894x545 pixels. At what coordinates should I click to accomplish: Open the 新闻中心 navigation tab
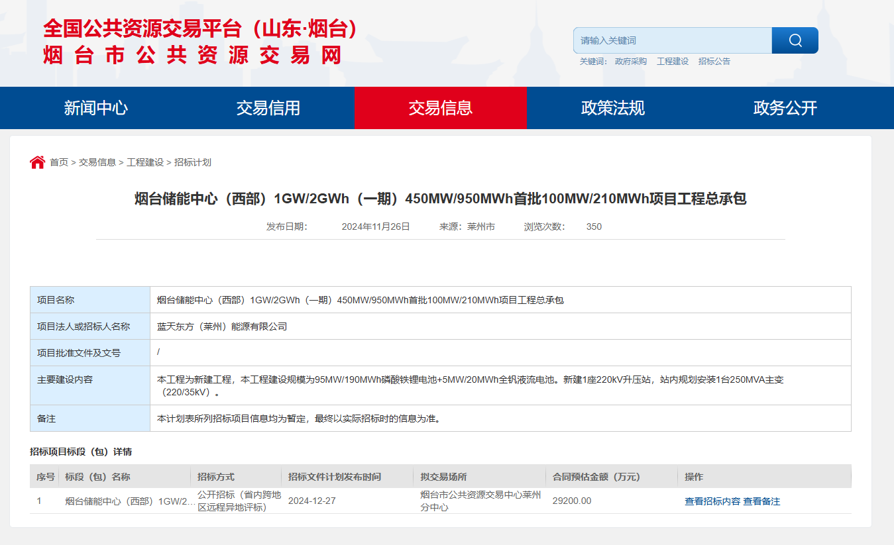(96, 108)
